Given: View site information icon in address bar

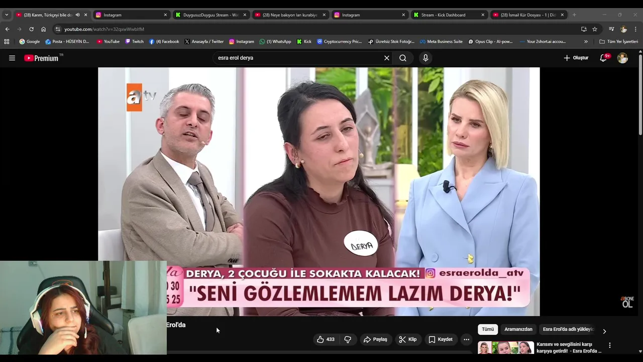Looking at the screenshot, I should pos(58,29).
